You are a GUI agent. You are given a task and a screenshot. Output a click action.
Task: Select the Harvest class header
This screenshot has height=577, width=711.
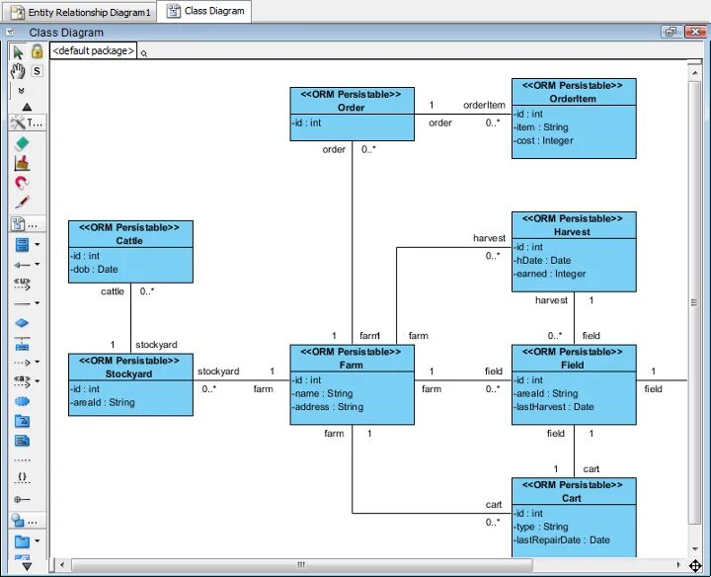point(574,225)
